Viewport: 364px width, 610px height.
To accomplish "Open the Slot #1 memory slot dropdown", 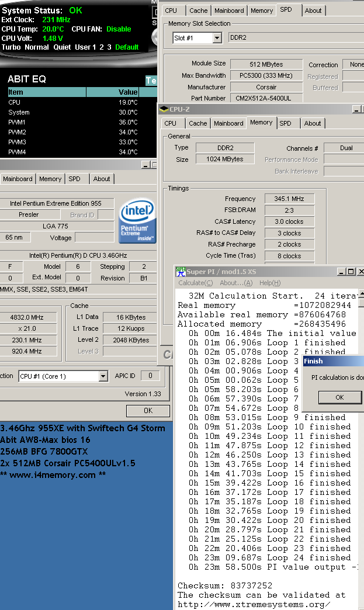I will tap(217, 38).
